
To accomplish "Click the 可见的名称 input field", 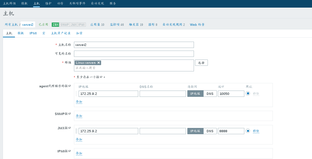I will (134, 54).
